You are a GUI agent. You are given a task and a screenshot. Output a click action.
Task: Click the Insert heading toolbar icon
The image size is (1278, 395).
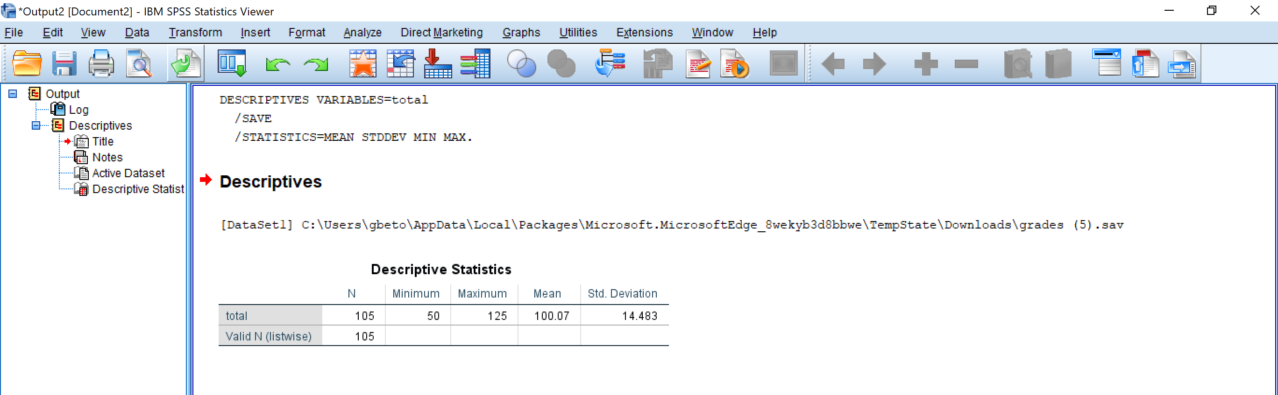[1107, 62]
